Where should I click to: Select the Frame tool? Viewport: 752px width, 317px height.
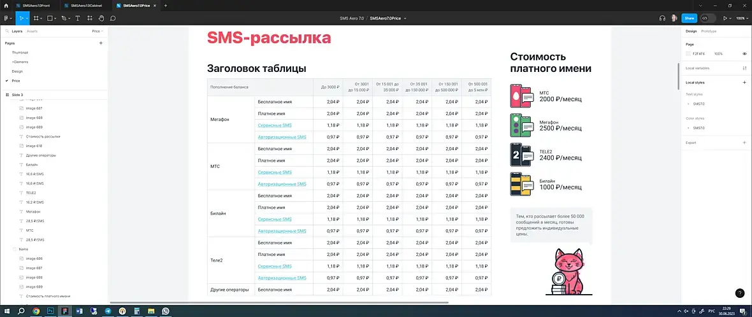click(x=36, y=18)
